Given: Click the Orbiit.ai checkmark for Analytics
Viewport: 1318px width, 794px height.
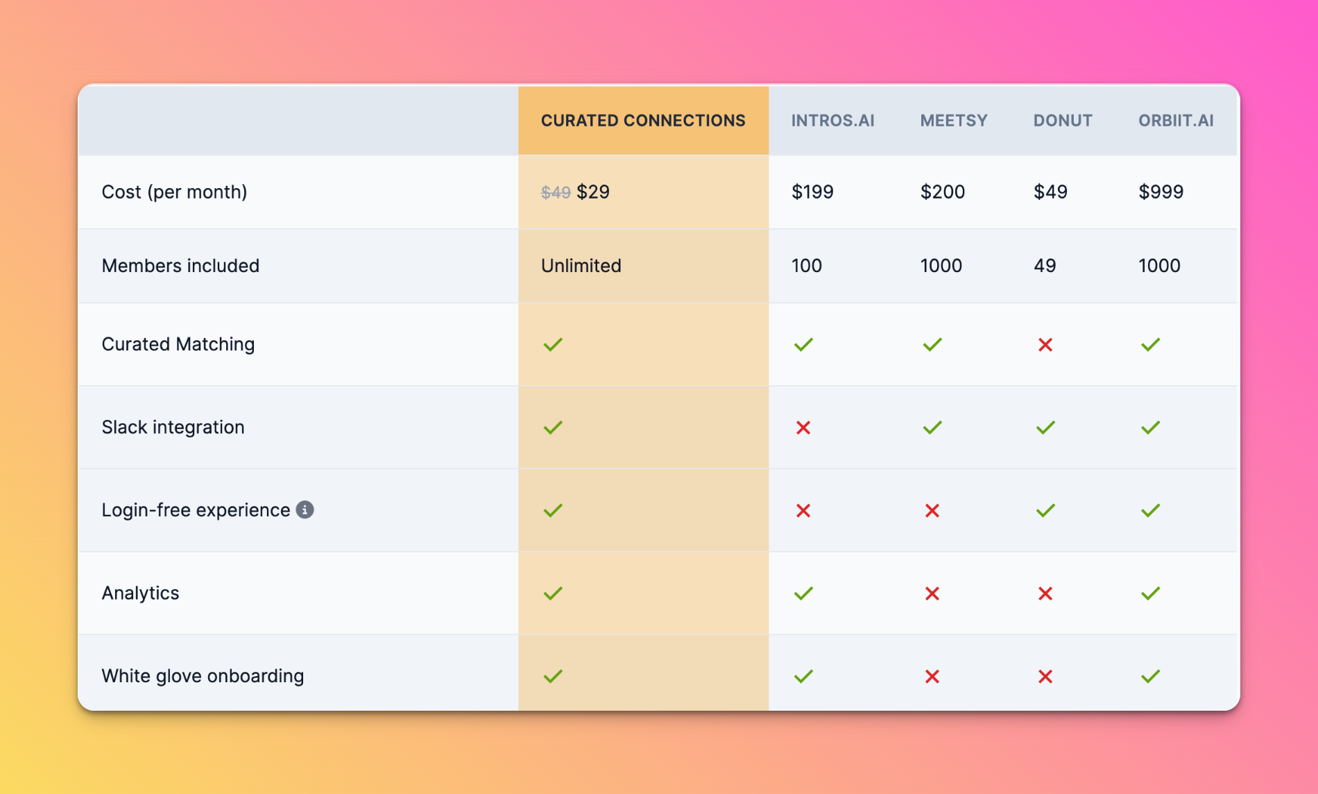Looking at the screenshot, I should (1150, 593).
